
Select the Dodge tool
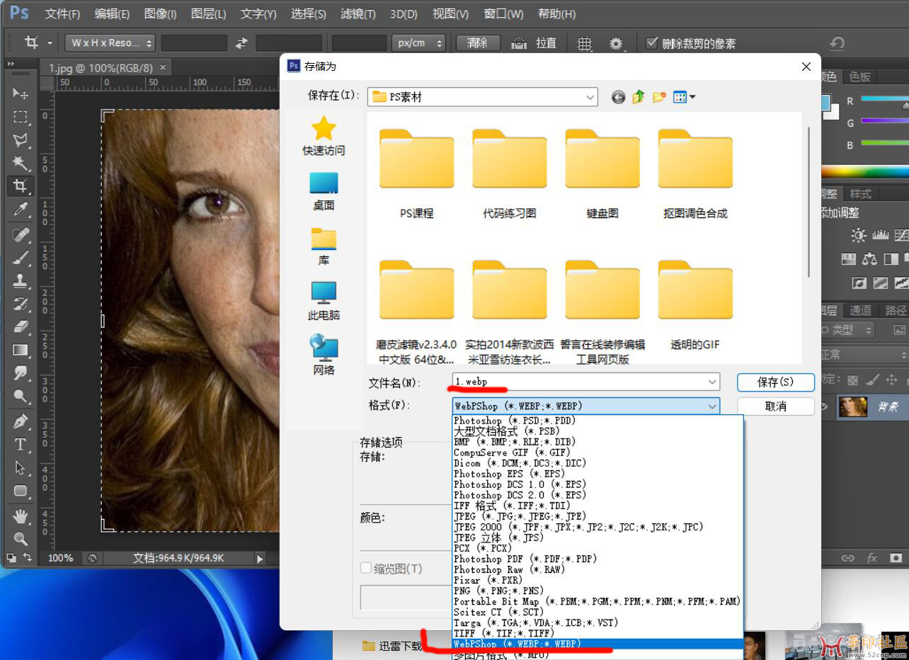click(x=21, y=397)
